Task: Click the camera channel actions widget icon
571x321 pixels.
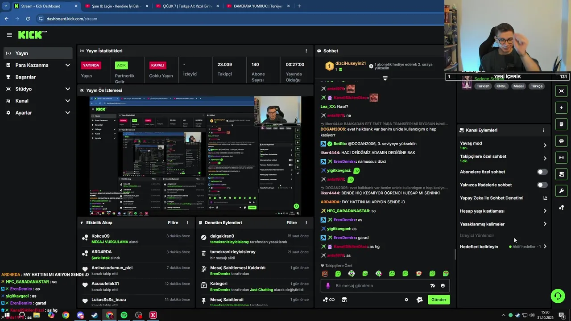Action: click(x=561, y=174)
